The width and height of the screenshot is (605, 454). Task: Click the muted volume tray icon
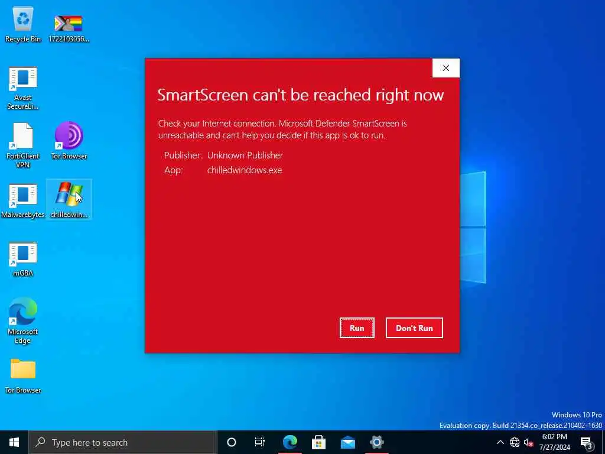pos(528,442)
